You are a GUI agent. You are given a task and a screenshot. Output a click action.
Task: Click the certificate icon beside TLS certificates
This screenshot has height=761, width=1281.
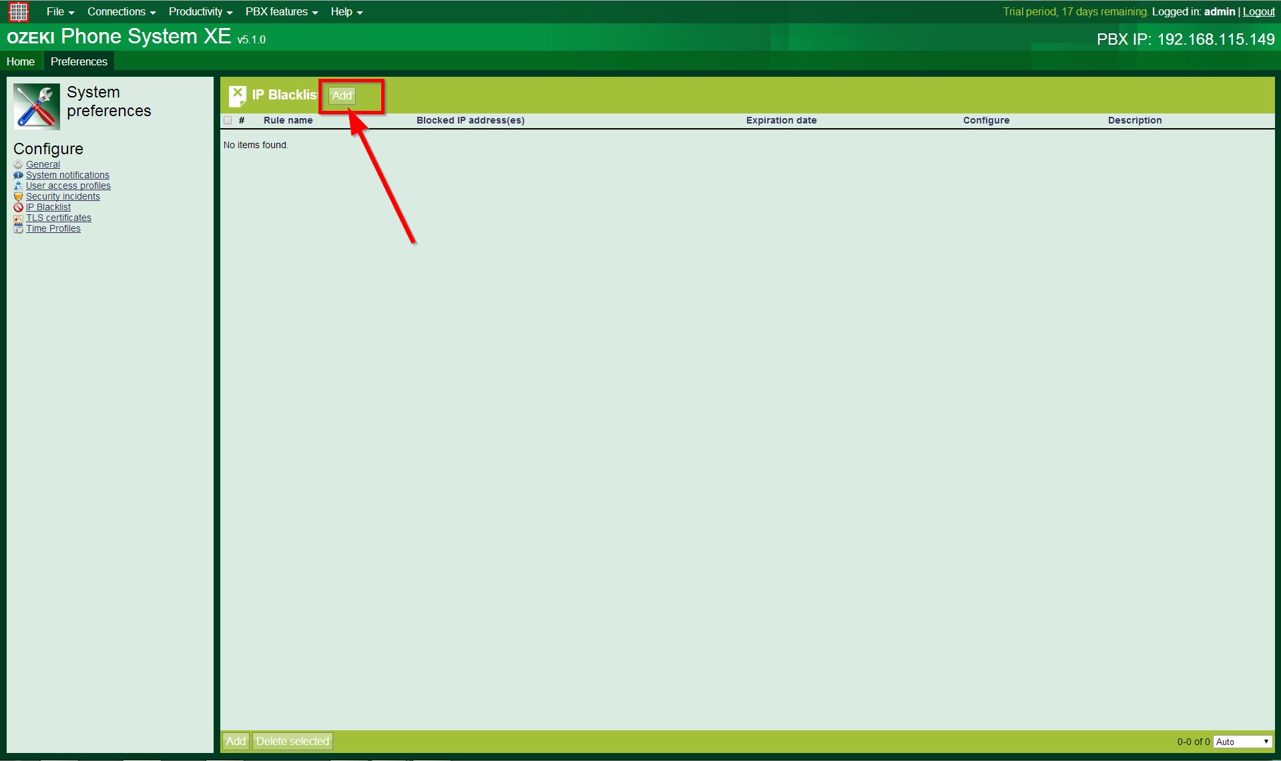[x=18, y=218]
